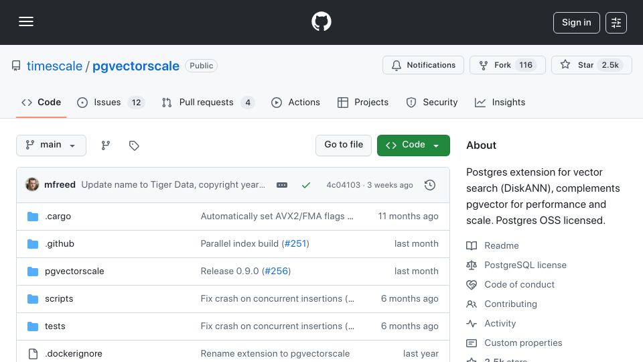The height and width of the screenshot is (362, 643).
Task: Open the Readme link
Action: [502, 246]
